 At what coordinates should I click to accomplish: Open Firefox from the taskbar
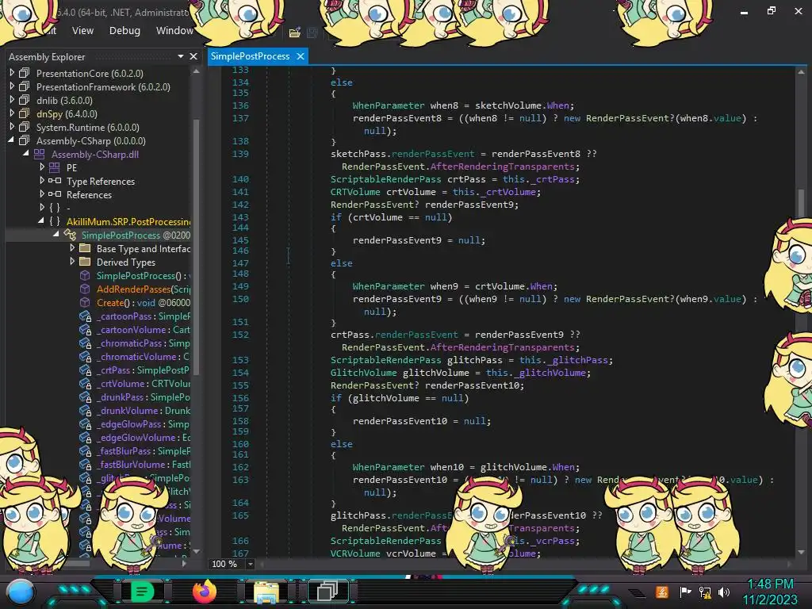pos(204,592)
